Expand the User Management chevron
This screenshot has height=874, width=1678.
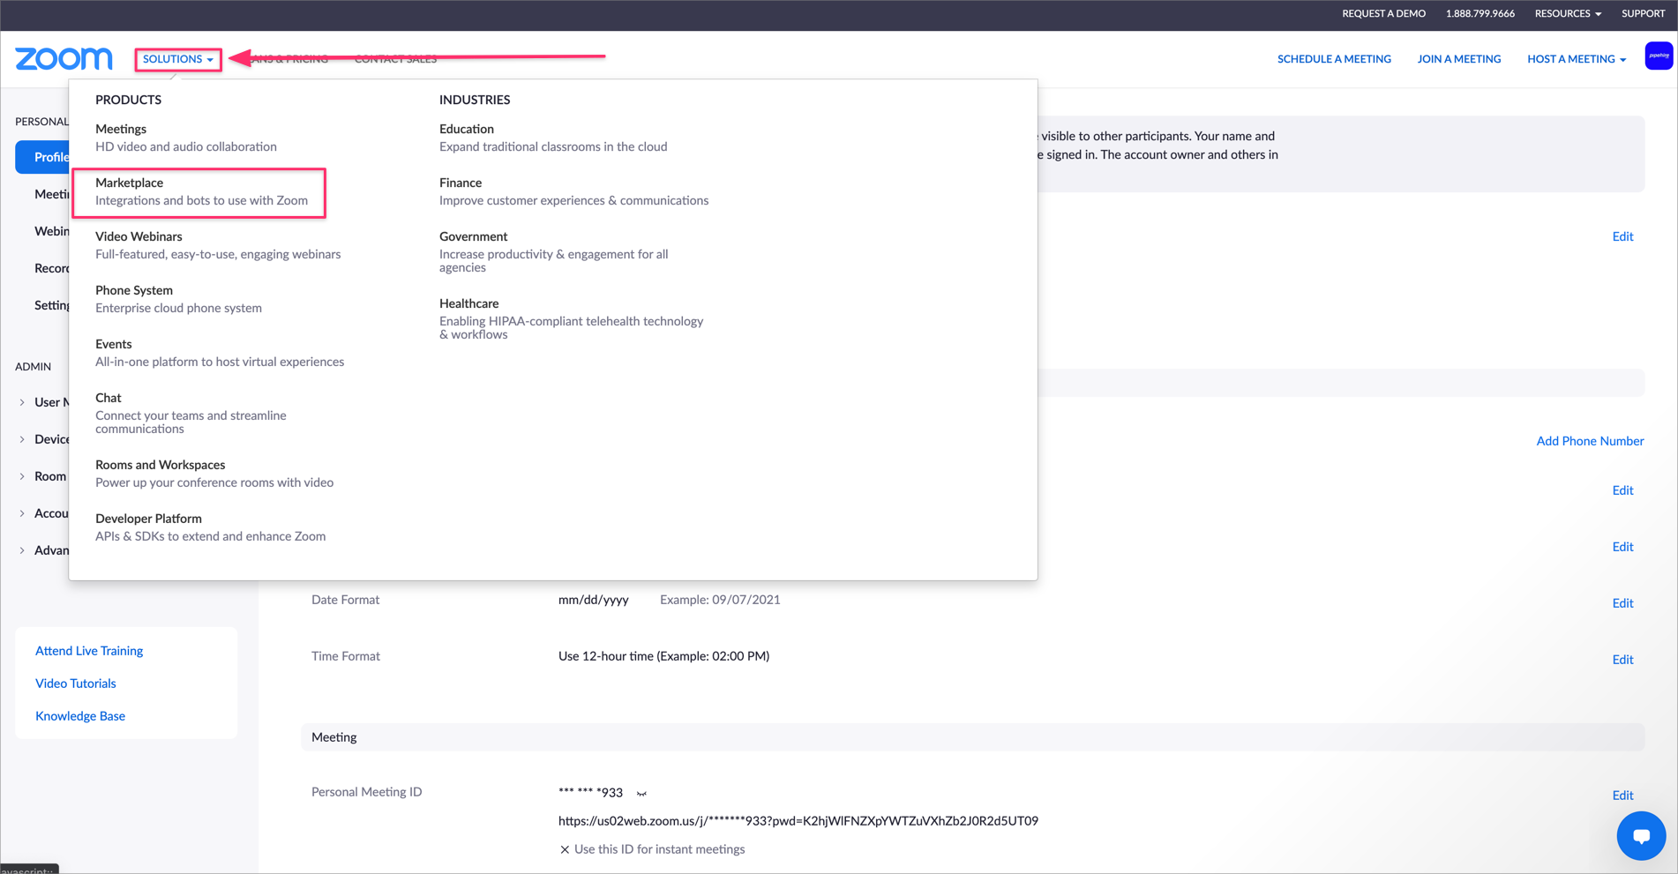click(22, 402)
